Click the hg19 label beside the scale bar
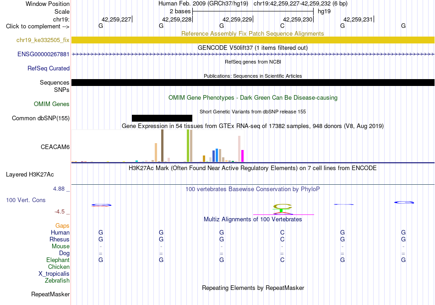Image resolution: width=435 pixels, height=305 pixels. click(324, 11)
